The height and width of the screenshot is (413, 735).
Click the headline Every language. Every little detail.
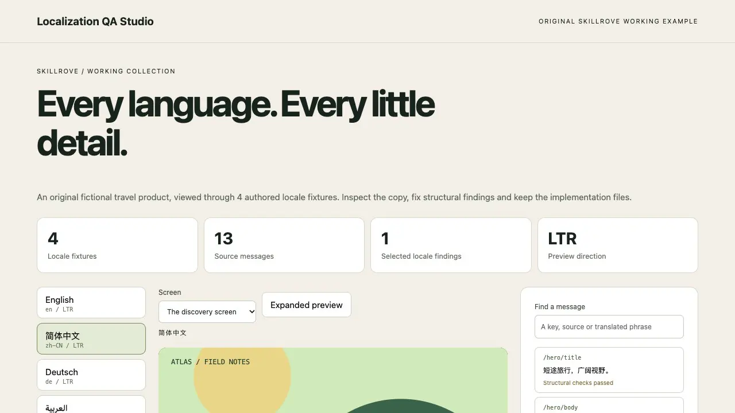click(x=236, y=123)
